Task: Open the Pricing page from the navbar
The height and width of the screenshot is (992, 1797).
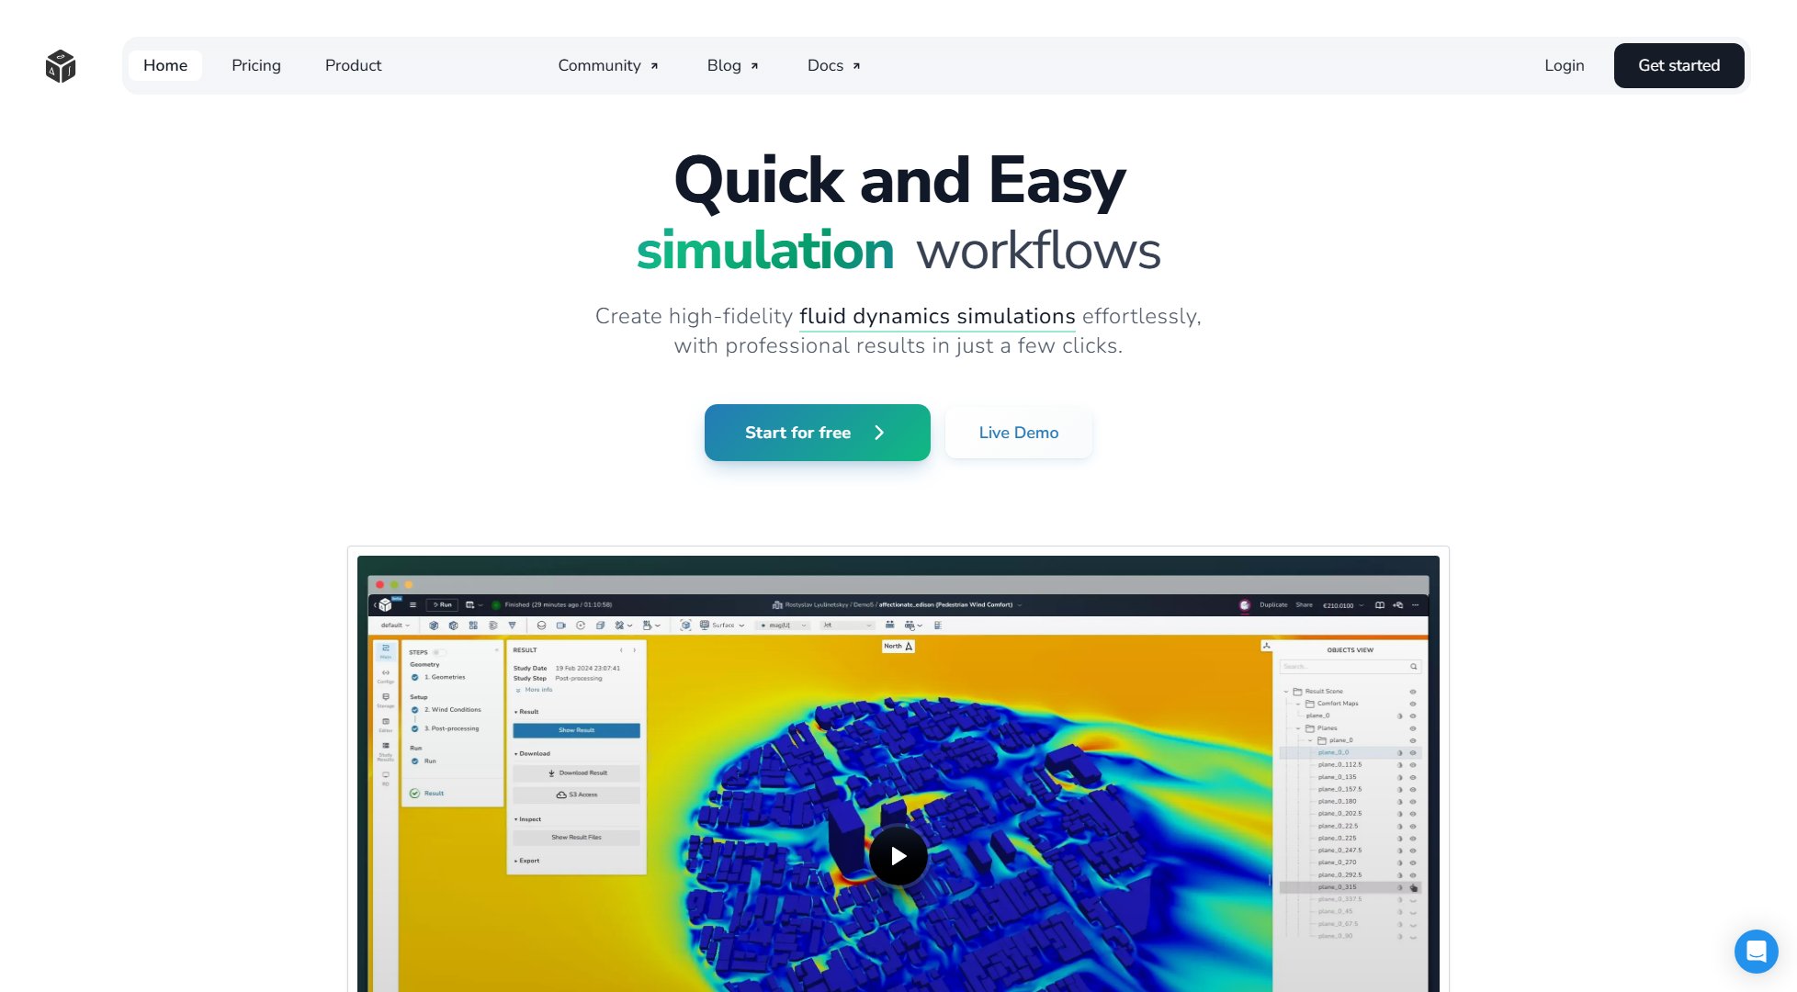Action: click(255, 65)
